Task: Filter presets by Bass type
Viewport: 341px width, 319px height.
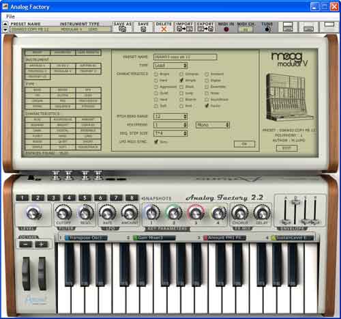Action: (38, 90)
